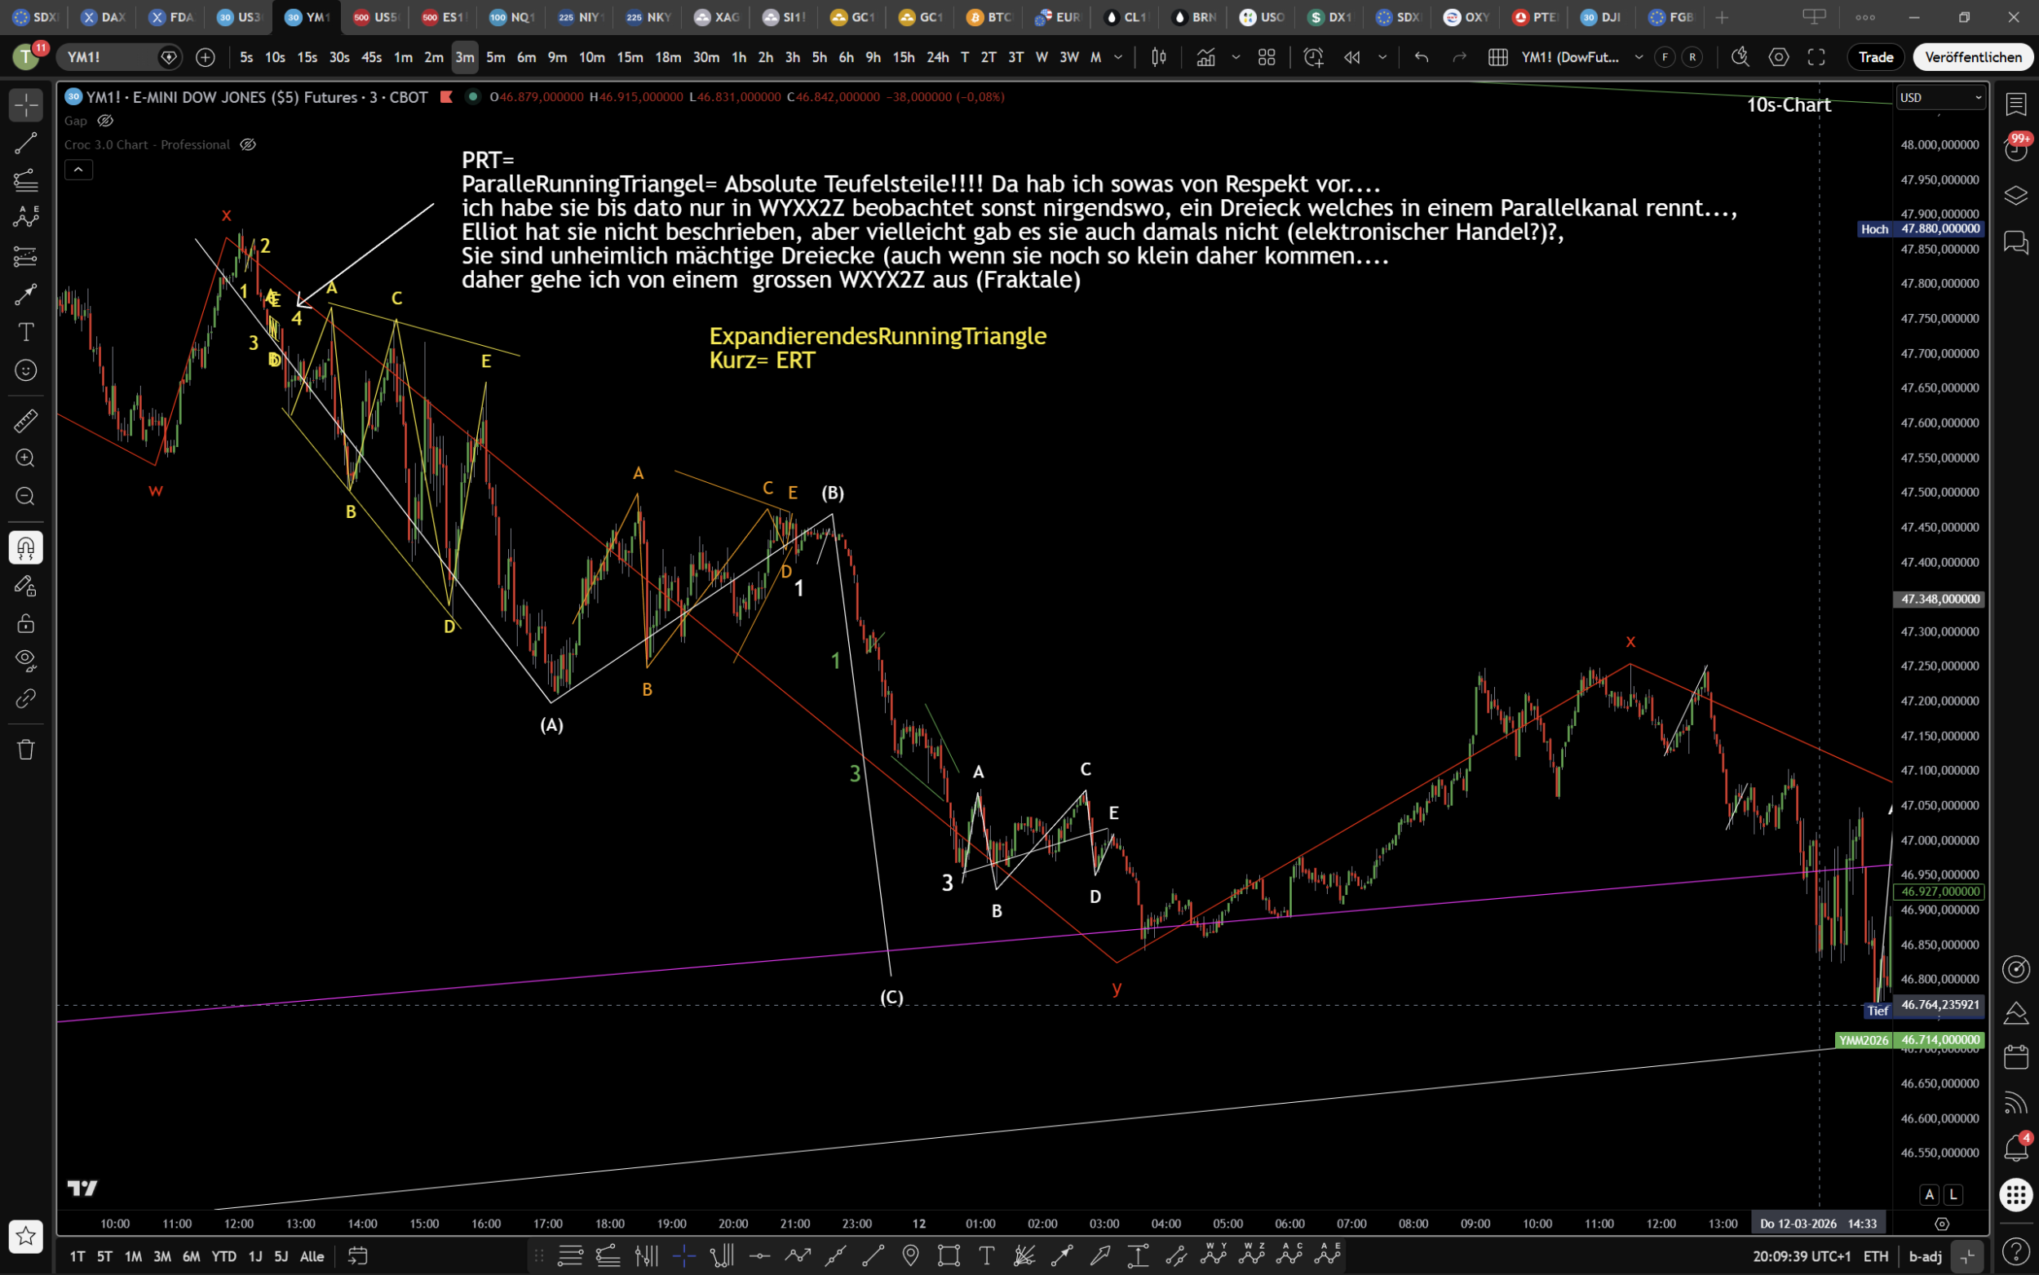Activate the ruler measure tool
The width and height of the screenshot is (2039, 1275).
[x=25, y=420]
